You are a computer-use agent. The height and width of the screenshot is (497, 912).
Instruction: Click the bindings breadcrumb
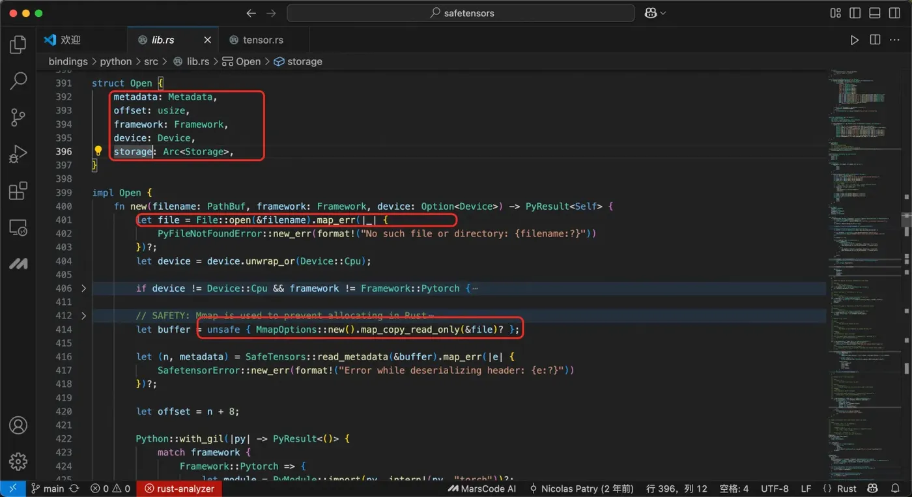click(x=68, y=61)
